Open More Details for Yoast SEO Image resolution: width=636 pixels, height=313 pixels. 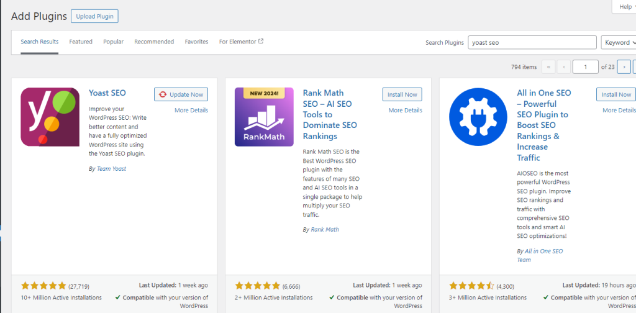click(x=191, y=111)
